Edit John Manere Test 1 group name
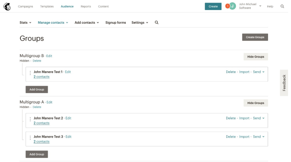The height and width of the screenshot is (162, 291). [x=68, y=72]
